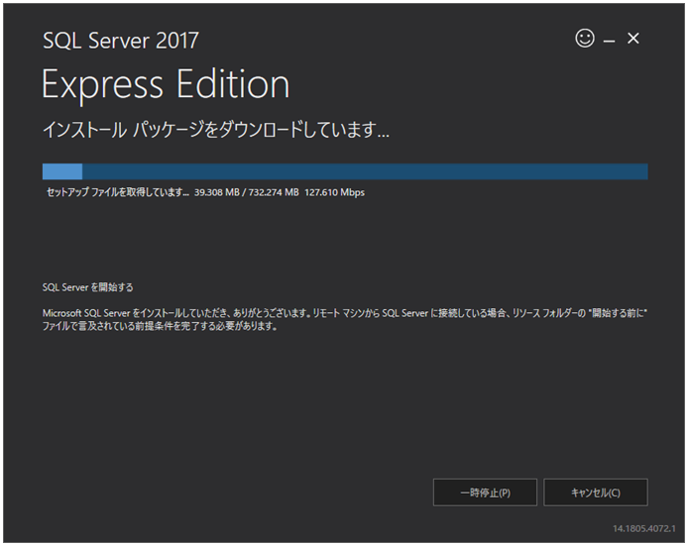Click the 前提条件 second description line

point(160,326)
